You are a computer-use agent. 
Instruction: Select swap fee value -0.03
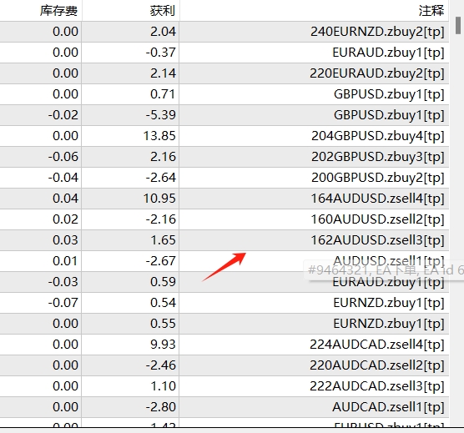[63, 282]
